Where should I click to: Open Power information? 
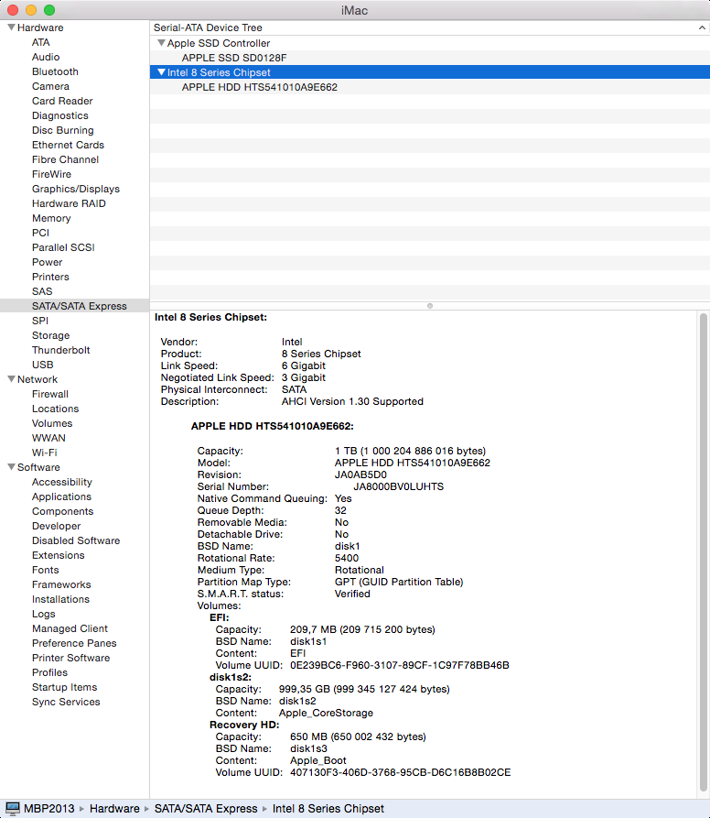tap(47, 262)
